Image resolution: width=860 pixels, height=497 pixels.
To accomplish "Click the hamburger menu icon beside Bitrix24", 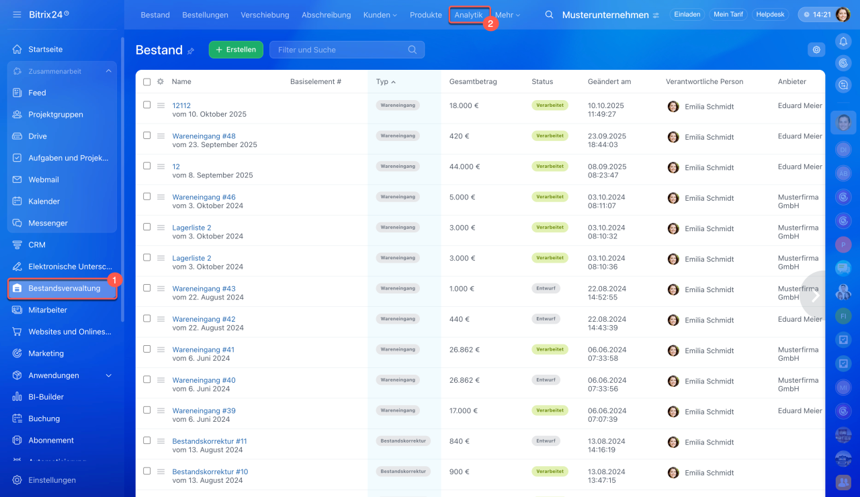I will coord(17,14).
